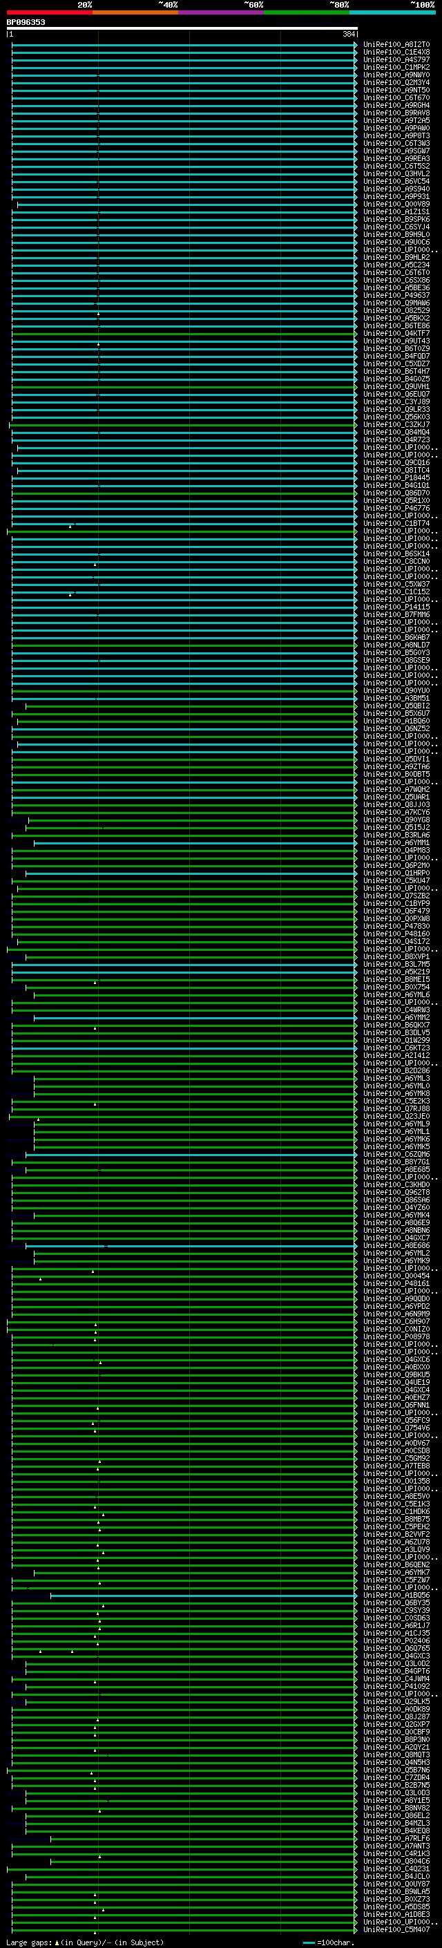This screenshot has width=442, height=1948.
Task: Select UniRef100_A3BM51 label
Action: pos(396,699)
